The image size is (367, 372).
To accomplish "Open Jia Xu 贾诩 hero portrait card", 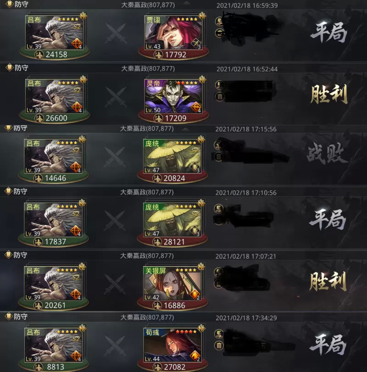I will tap(173, 33).
